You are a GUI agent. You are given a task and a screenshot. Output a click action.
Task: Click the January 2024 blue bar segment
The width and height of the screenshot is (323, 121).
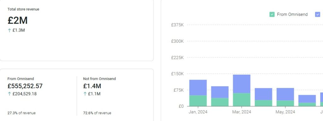pyautogui.click(x=198, y=88)
